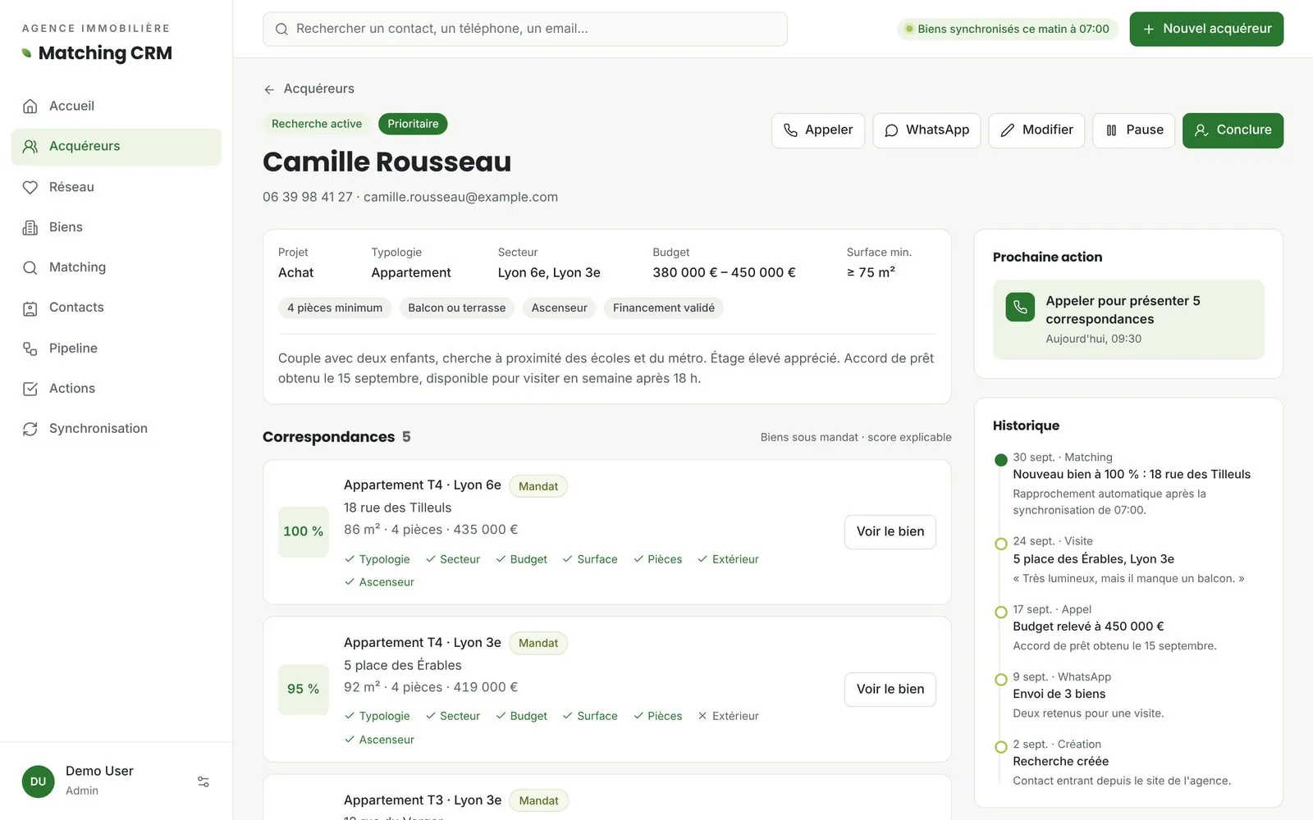This screenshot has width=1313, height=820.
Task: Open the Contacts icon in sidebar
Action: pyautogui.click(x=30, y=307)
